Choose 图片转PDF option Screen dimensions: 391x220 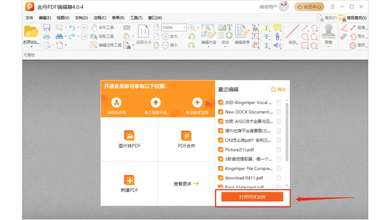click(129, 139)
